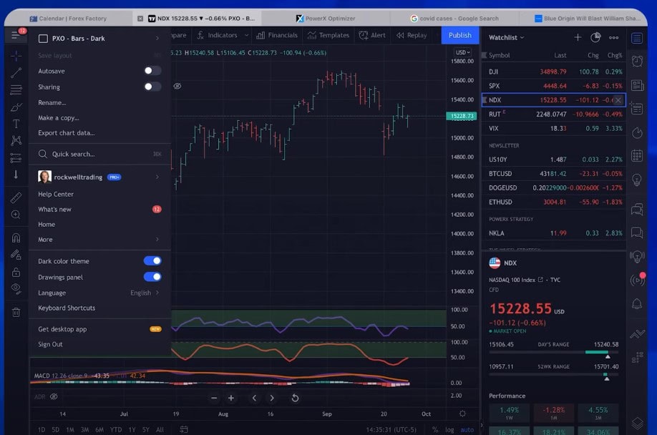The height and width of the screenshot is (435, 657).
Task: Toggle the Autosave switch
Action: (x=152, y=71)
